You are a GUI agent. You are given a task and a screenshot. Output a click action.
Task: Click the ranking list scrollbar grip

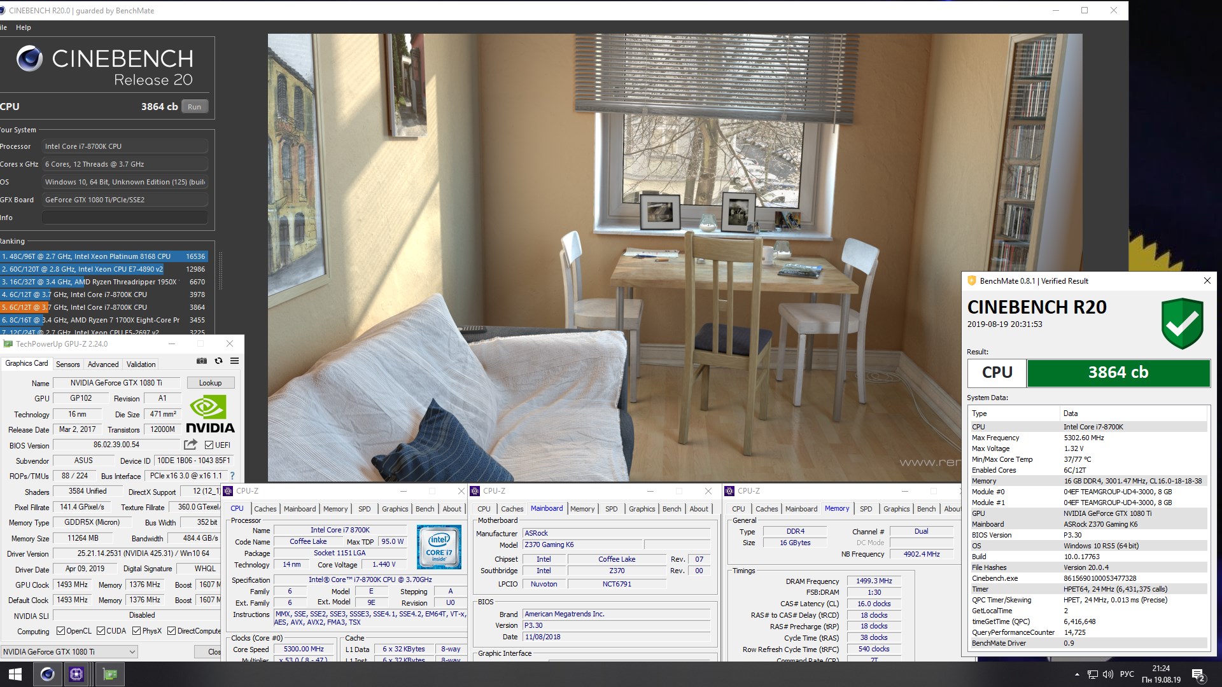pyautogui.click(x=221, y=272)
